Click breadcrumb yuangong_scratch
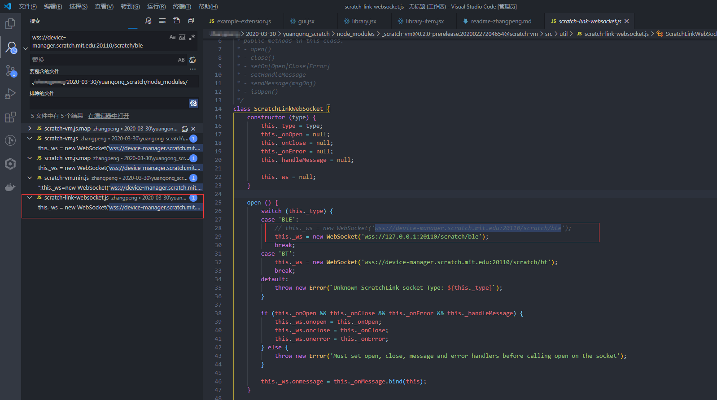 [306, 34]
